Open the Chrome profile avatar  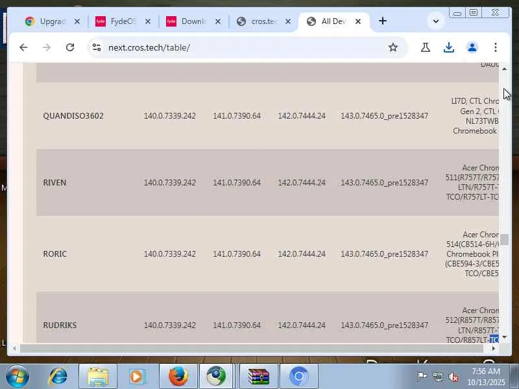point(472,47)
